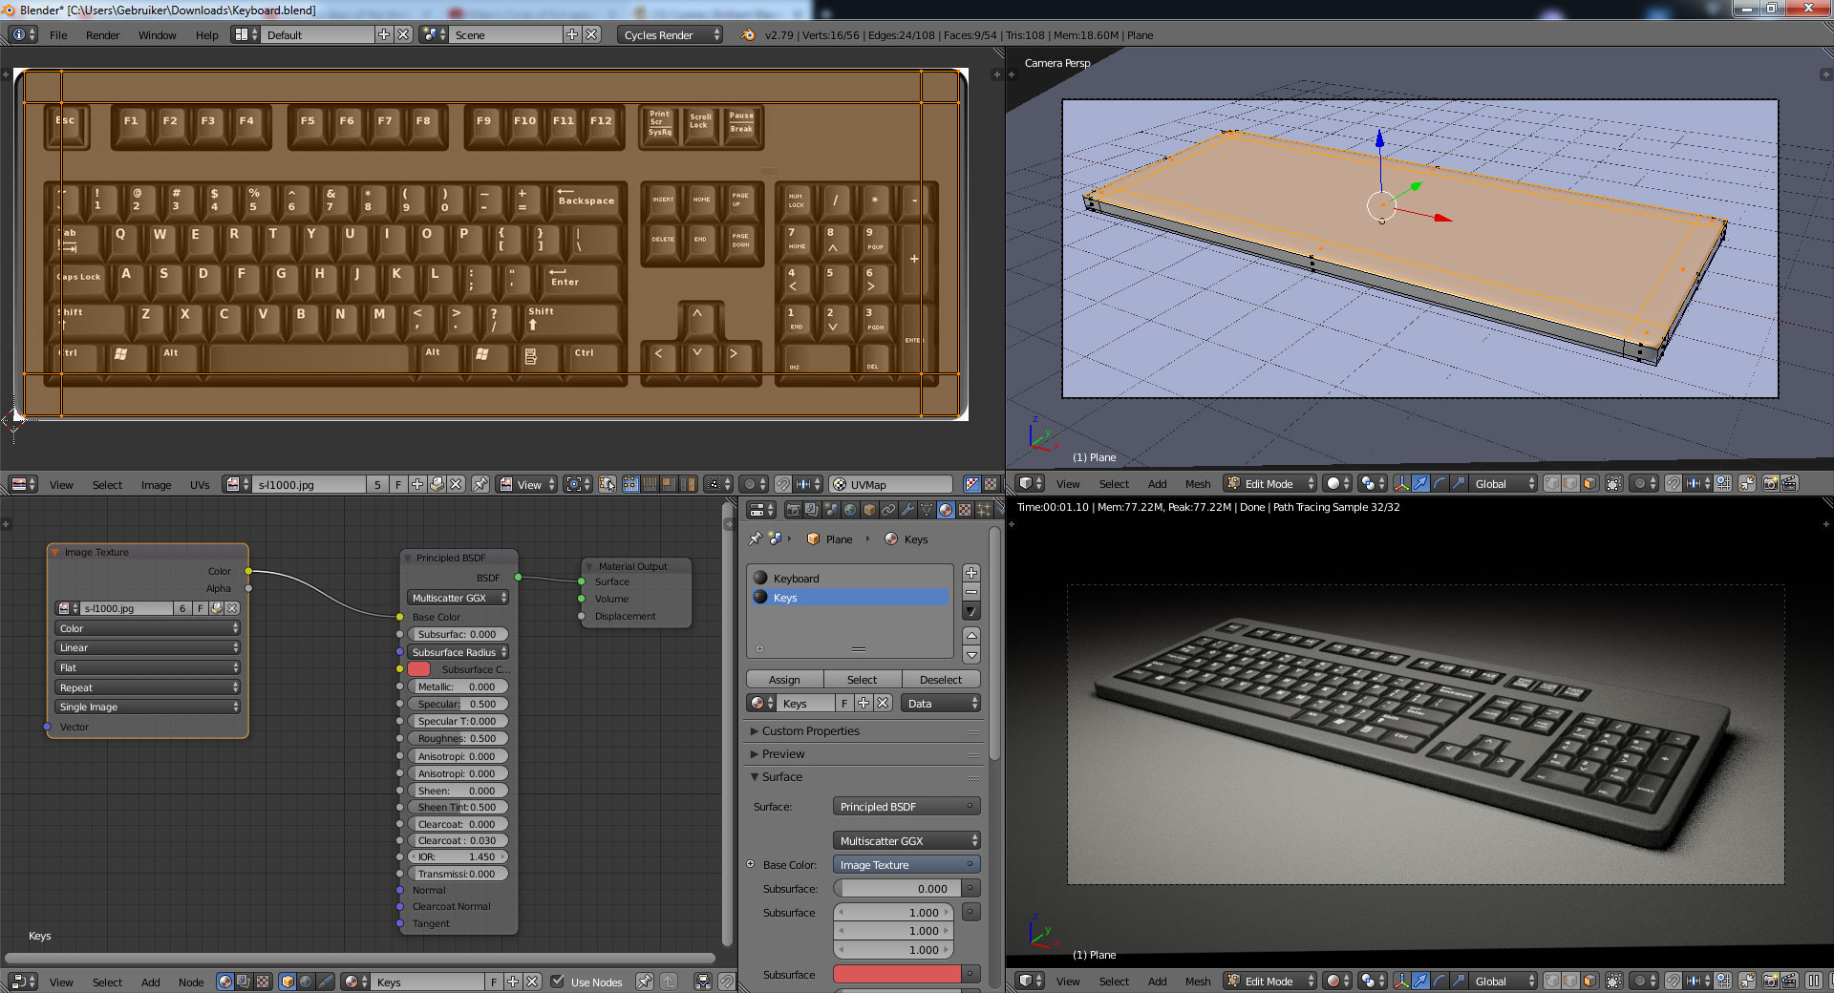This screenshot has width=1834, height=993.
Task: Open Texture properties using the checkered icon
Action: point(965,509)
